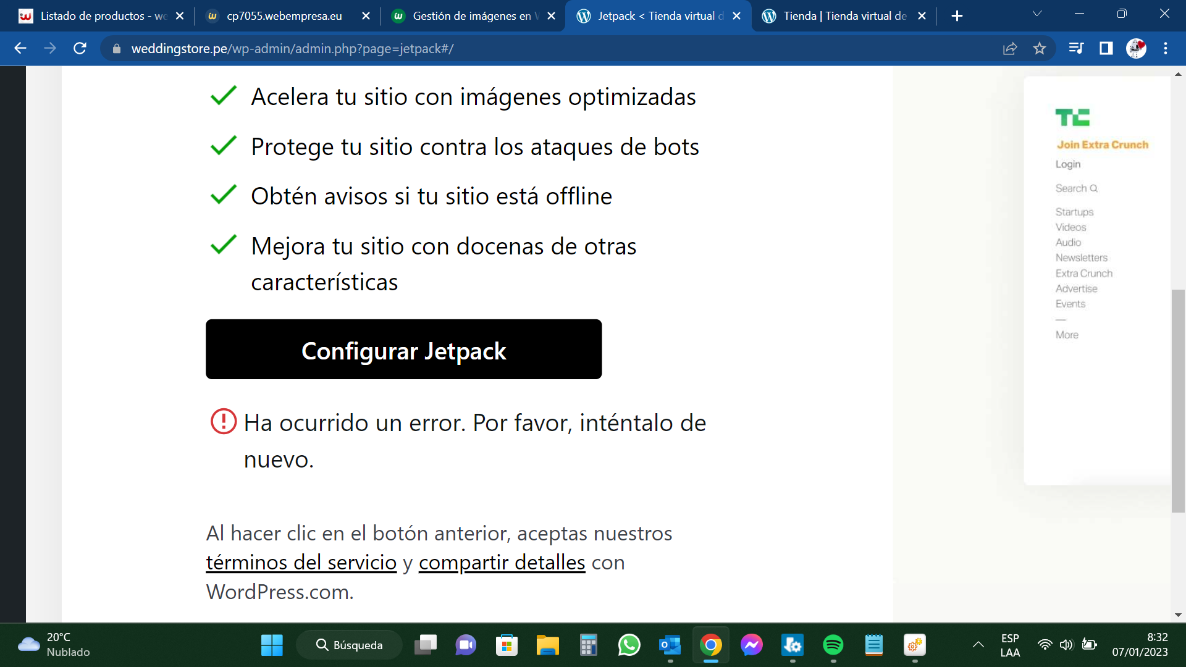This screenshot has width=1186, height=667.
Task: Open the browser side panel
Action: pyautogui.click(x=1106, y=48)
